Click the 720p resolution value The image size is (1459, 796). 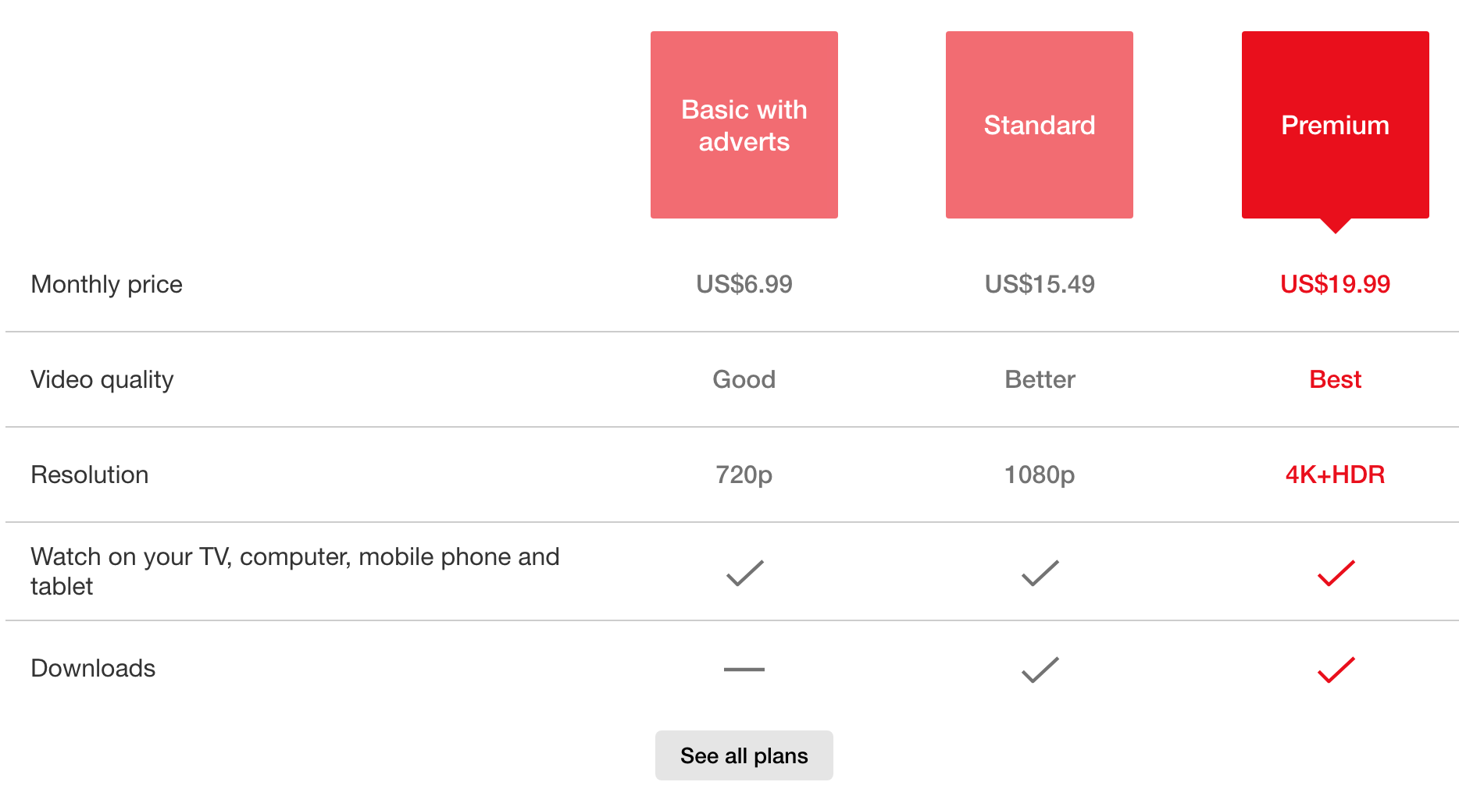(744, 474)
